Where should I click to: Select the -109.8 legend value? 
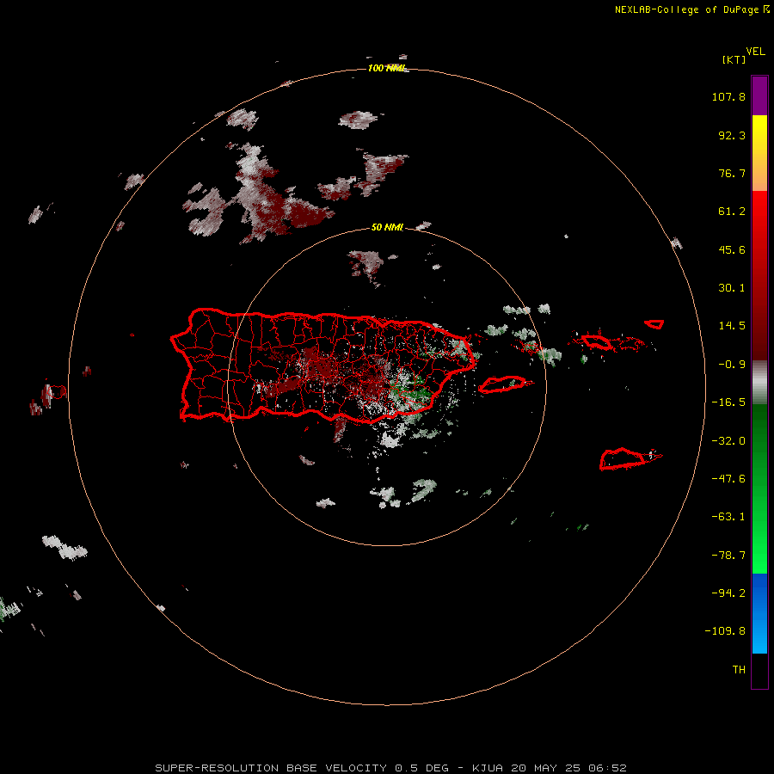(725, 631)
